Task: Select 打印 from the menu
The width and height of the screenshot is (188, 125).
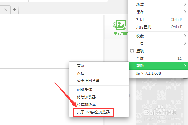Action: [x=158, y=20]
